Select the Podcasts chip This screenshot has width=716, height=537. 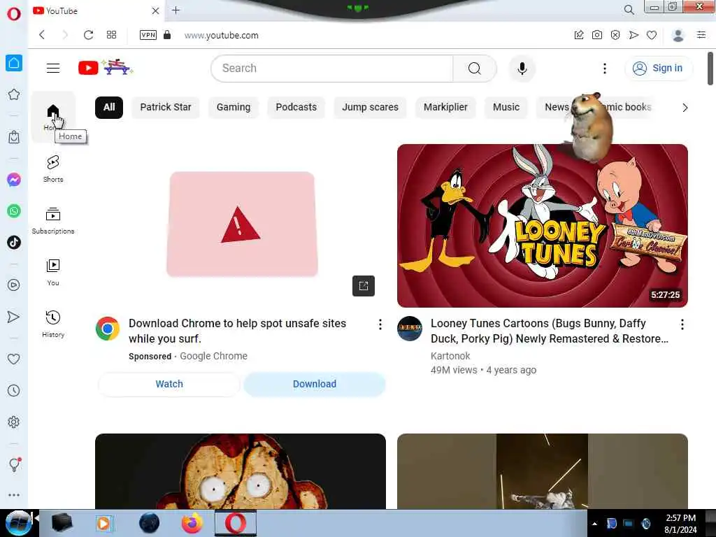(x=296, y=107)
